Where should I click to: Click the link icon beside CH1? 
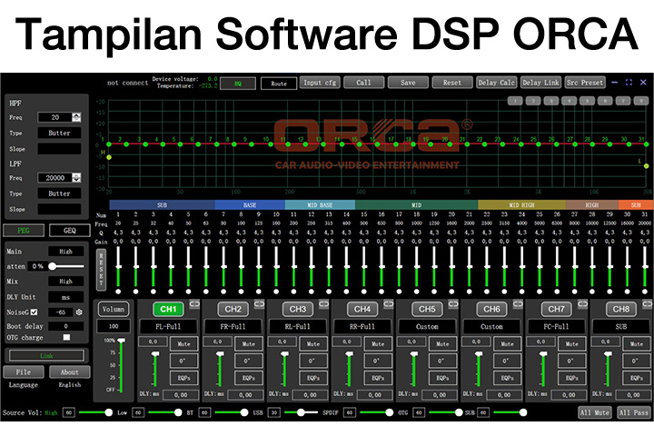(x=194, y=304)
